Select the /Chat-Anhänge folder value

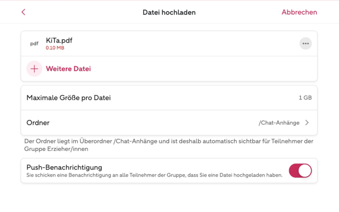click(279, 123)
